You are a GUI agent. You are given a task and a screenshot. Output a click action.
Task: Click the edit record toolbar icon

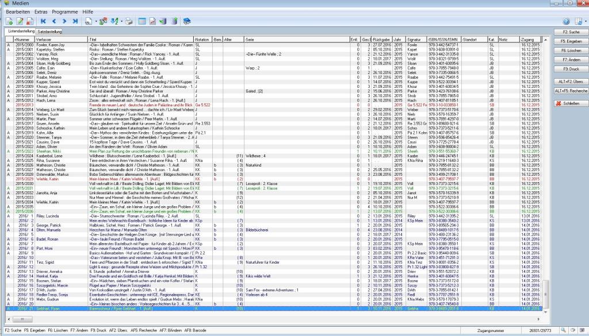[x=19, y=21]
